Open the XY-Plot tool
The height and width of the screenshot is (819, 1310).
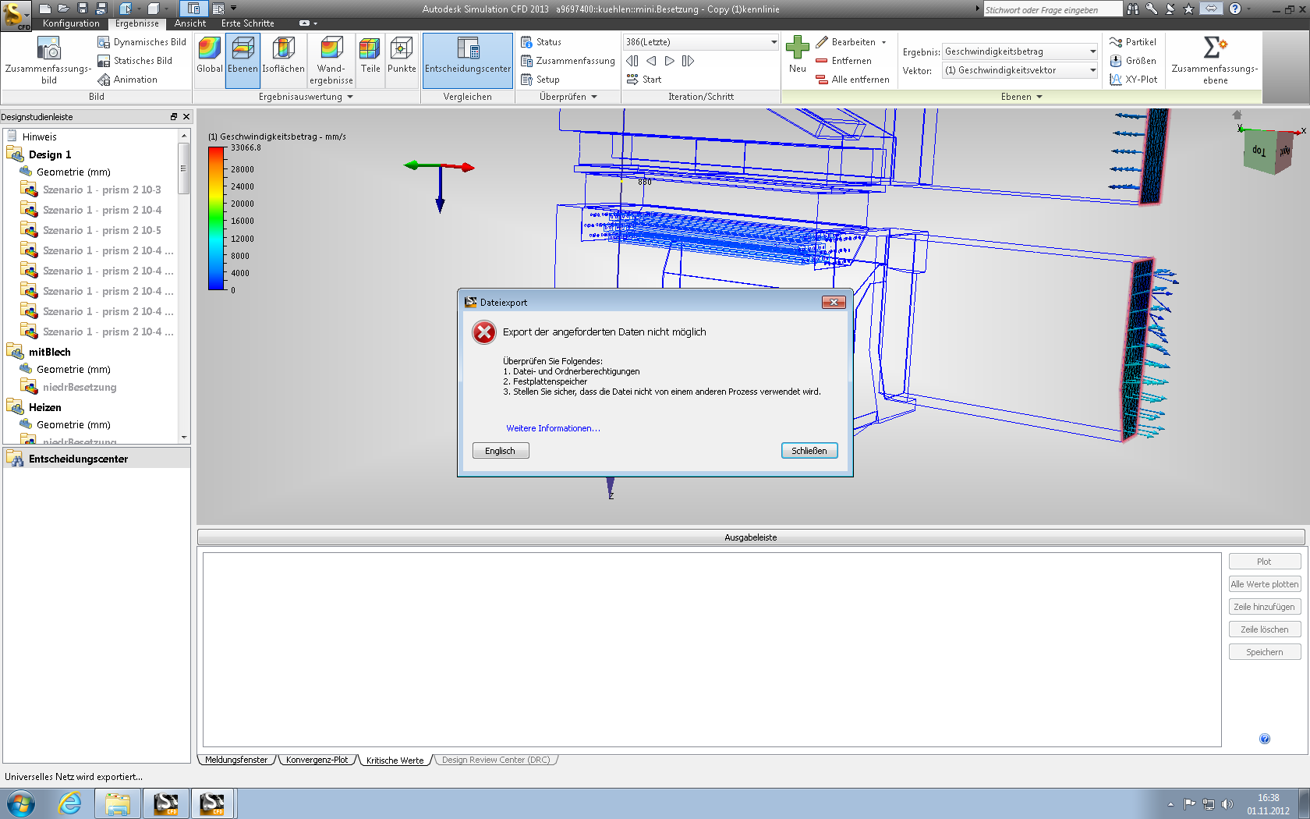(x=1134, y=80)
